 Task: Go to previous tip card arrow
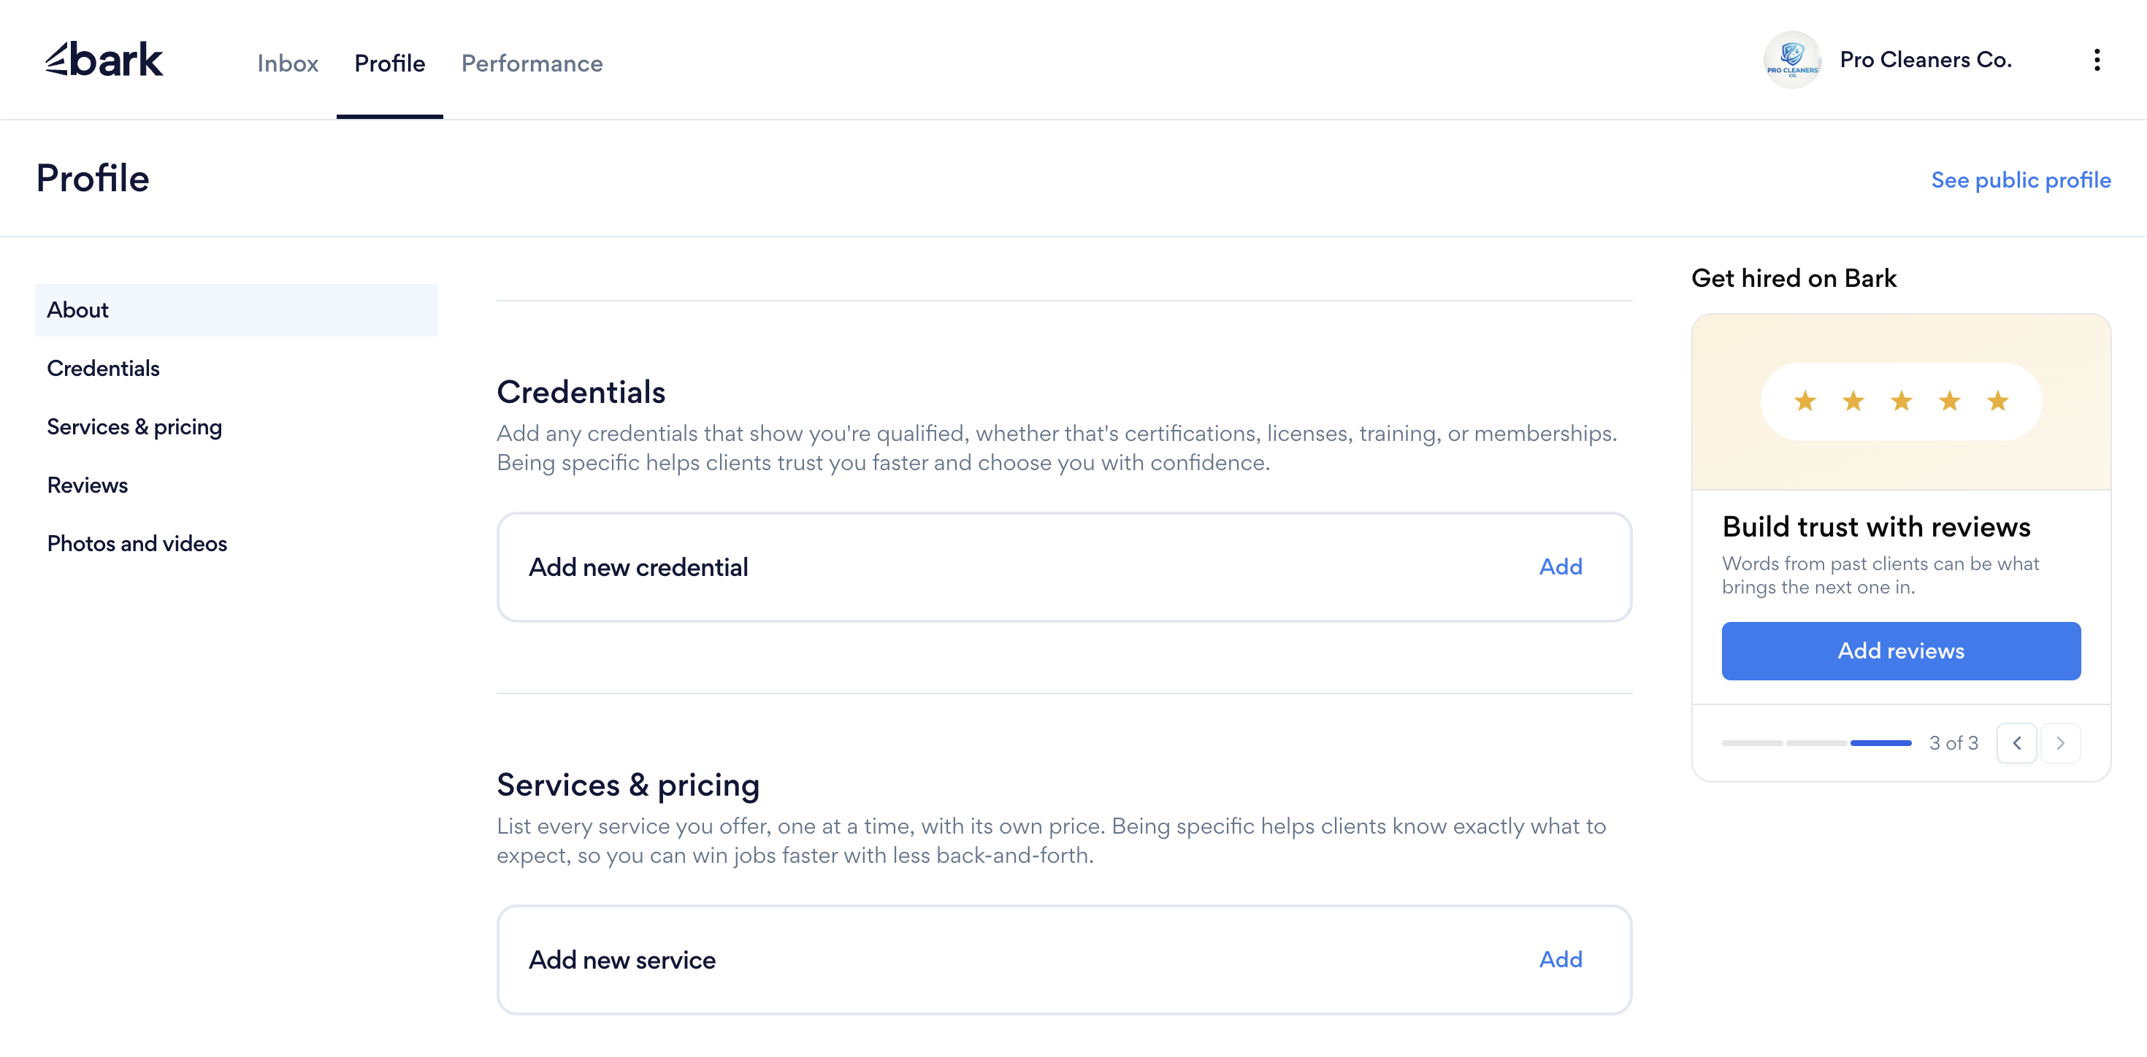(x=2017, y=743)
